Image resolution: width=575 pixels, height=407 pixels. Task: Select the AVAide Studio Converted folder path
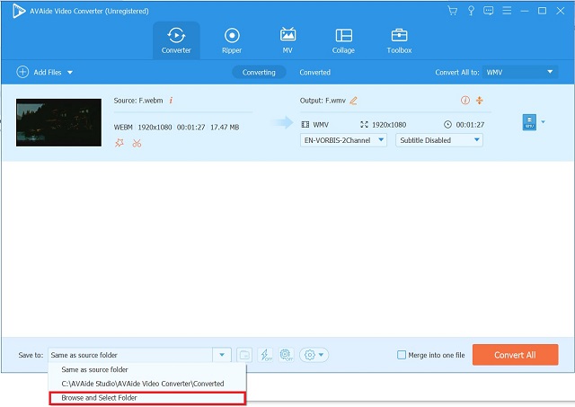click(146, 384)
